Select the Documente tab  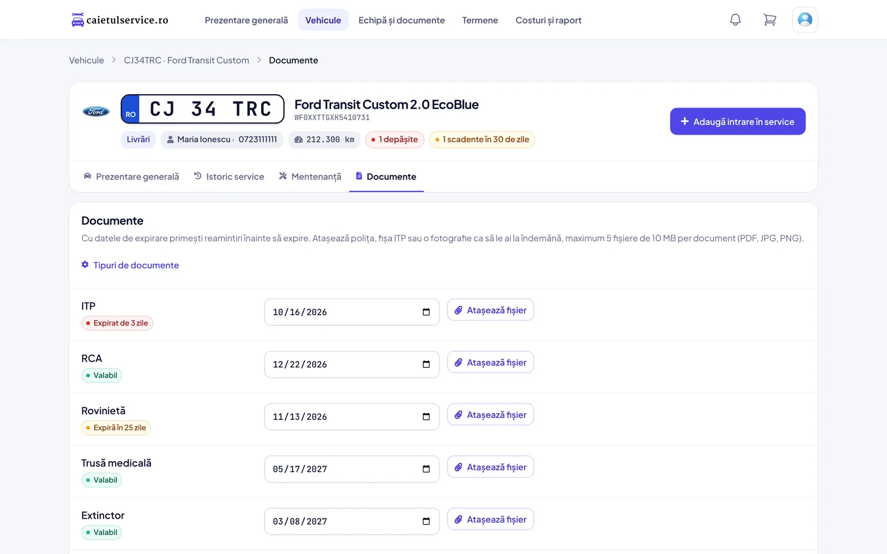click(x=386, y=177)
